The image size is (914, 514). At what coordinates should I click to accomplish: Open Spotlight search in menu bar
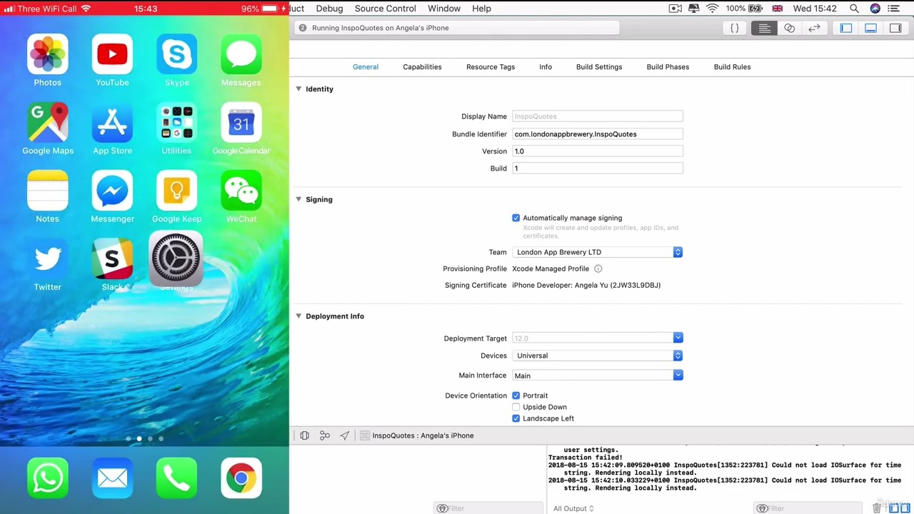[x=854, y=9]
